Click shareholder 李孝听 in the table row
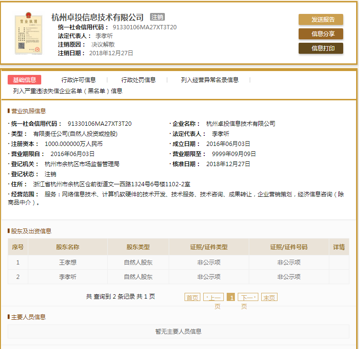The height and width of the screenshot is (349, 359). pyautogui.click(x=68, y=277)
